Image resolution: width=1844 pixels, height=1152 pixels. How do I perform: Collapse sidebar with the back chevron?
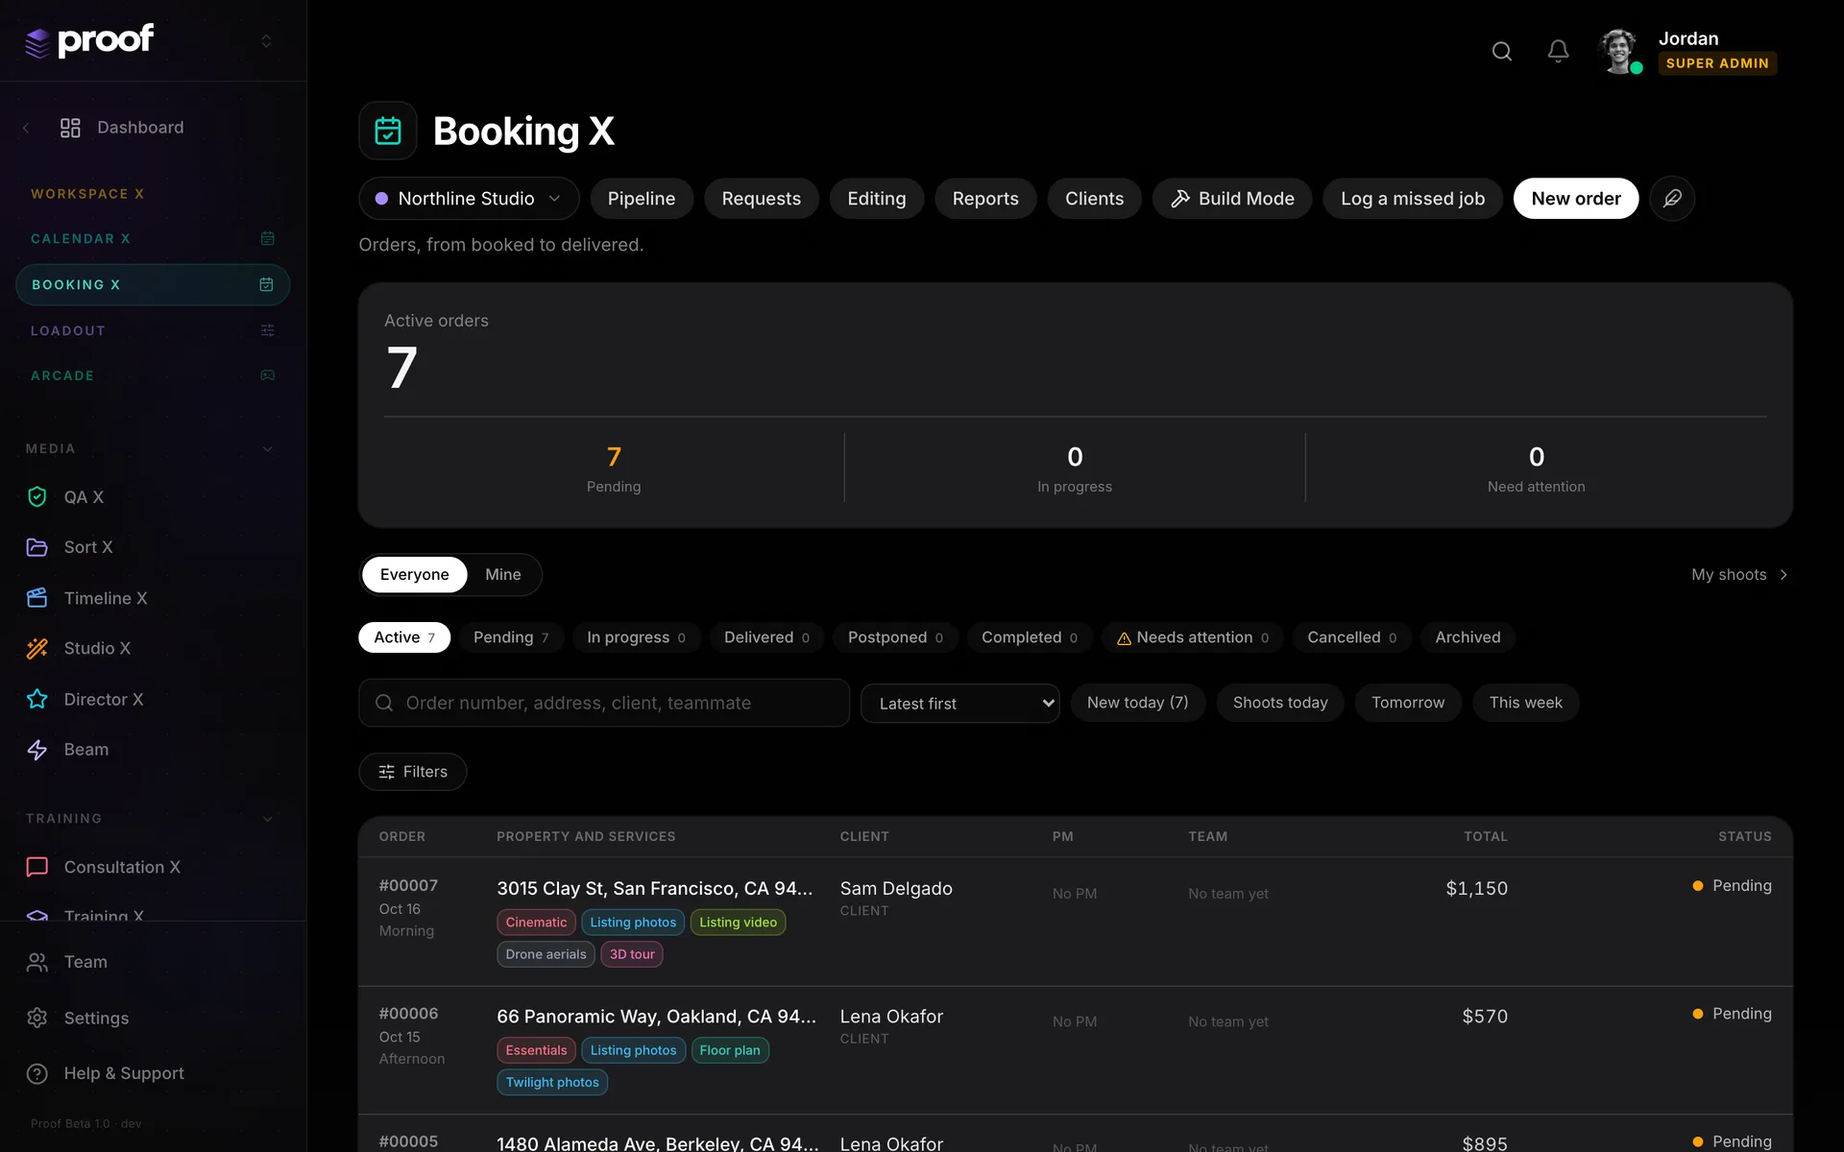[x=26, y=128]
